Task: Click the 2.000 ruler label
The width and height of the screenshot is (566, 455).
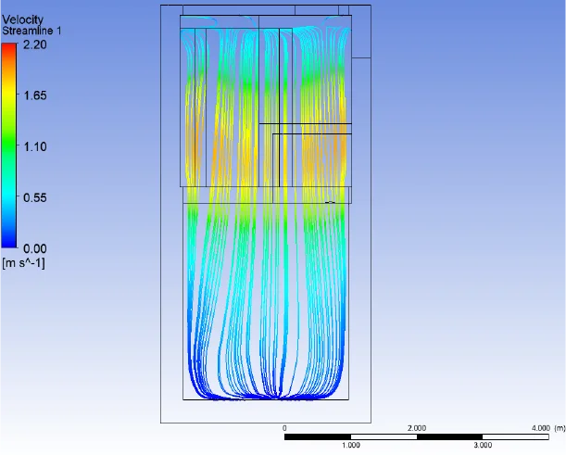Action: 417,428
